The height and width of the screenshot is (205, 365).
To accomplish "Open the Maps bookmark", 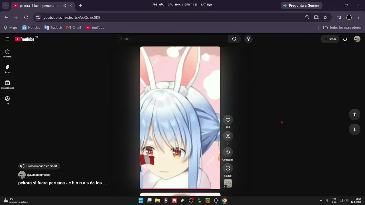I will coord(11,28).
